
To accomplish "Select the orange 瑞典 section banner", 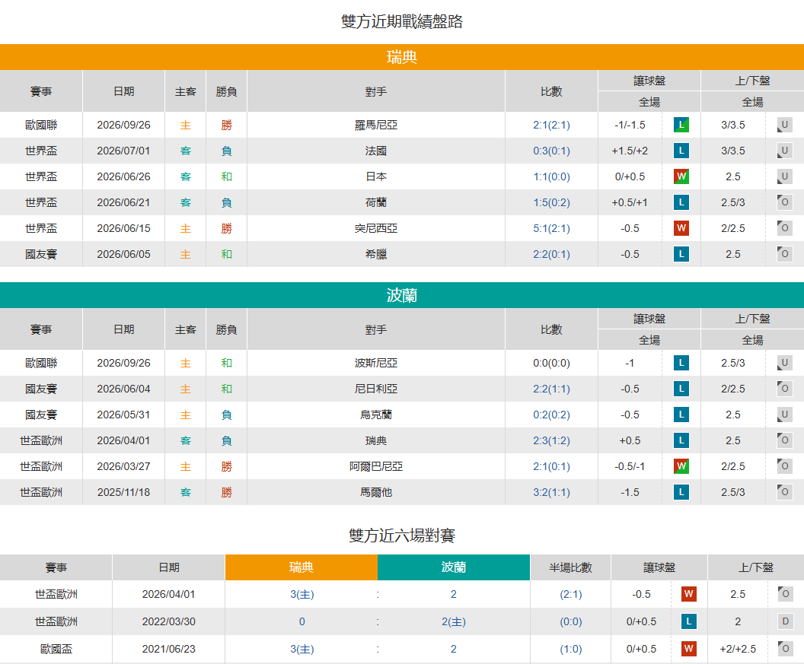I will click(402, 57).
